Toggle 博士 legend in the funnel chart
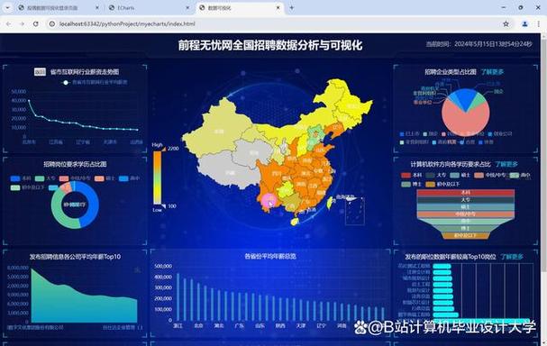 pyautogui.click(x=411, y=184)
